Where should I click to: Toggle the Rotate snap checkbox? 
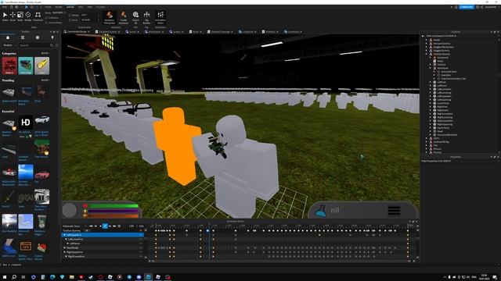[70, 15]
